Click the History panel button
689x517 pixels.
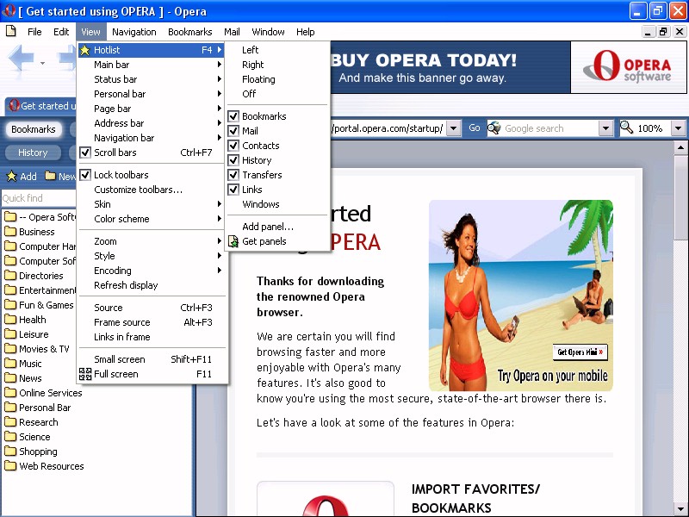[x=33, y=153]
